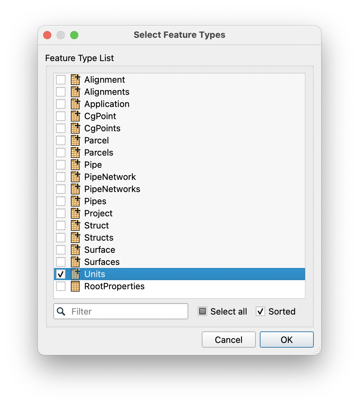Confirm the selection with OK
The width and height of the screenshot is (359, 405).
click(x=287, y=340)
